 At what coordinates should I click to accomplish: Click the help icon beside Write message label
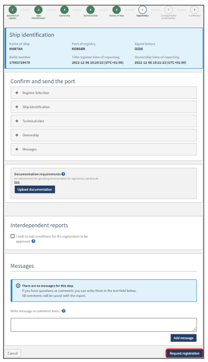(64, 311)
